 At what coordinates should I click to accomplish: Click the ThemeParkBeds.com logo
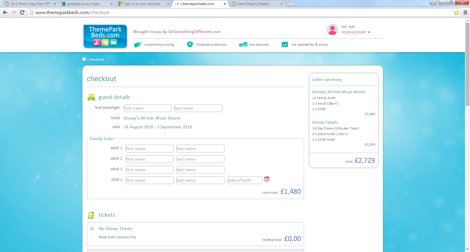click(x=105, y=36)
